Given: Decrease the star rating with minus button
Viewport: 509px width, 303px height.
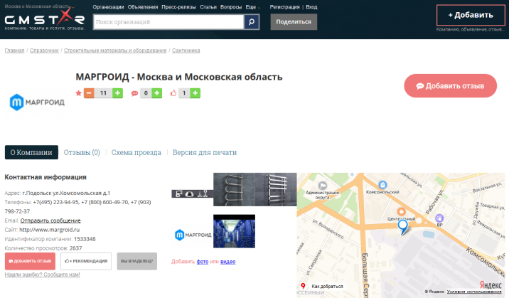Looking at the screenshot, I should pyautogui.click(x=89, y=93).
